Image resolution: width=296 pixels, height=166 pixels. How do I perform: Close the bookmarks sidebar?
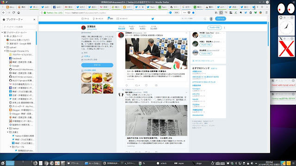pos(34,19)
